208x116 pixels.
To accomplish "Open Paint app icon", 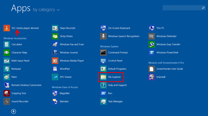I will pos(7,77).
